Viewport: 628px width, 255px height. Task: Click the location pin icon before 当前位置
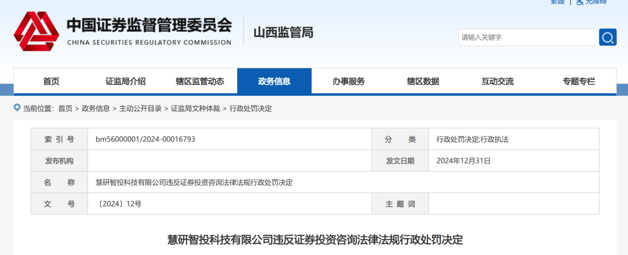(17, 108)
